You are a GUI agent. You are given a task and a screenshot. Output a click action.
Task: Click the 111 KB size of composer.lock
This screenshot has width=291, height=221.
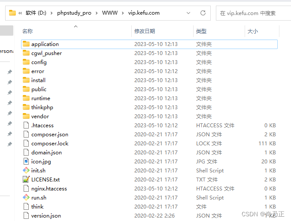tap(267, 144)
